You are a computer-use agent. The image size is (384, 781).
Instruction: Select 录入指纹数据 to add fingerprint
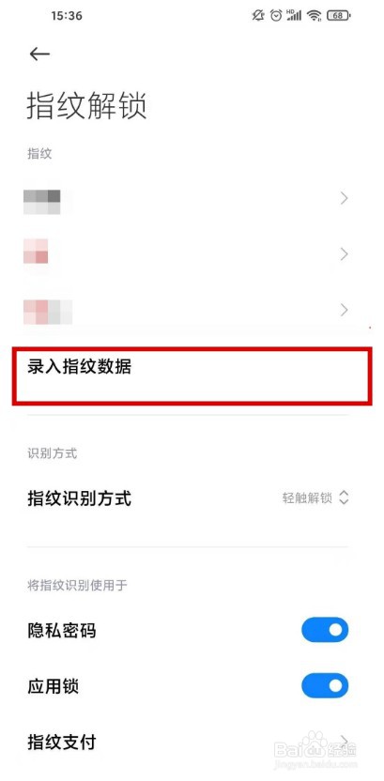point(192,376)
